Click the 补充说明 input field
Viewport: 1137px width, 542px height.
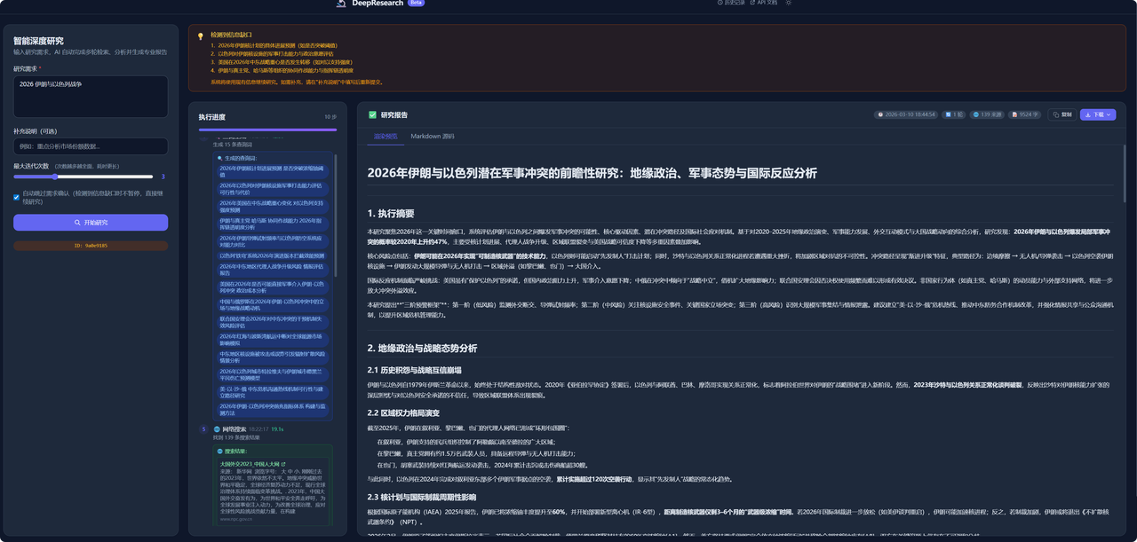(x=91, y=146)
